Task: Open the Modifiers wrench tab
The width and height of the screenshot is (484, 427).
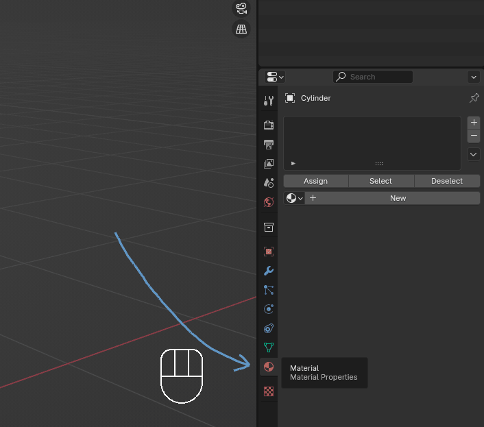Action: (x=269, y=271)
